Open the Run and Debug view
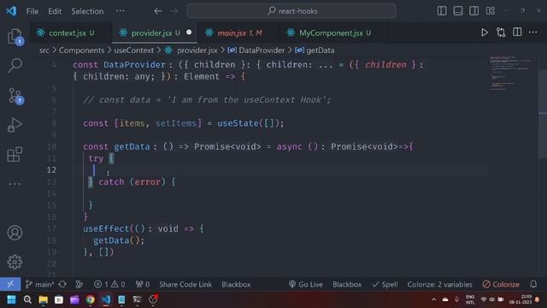The width and height of the screenshot is (547, 308). tap(15, 125)
